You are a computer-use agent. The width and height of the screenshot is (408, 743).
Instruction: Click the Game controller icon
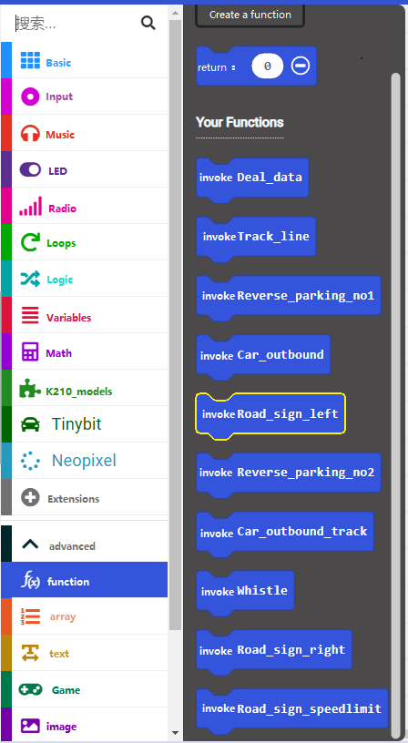tap(30, 689)
